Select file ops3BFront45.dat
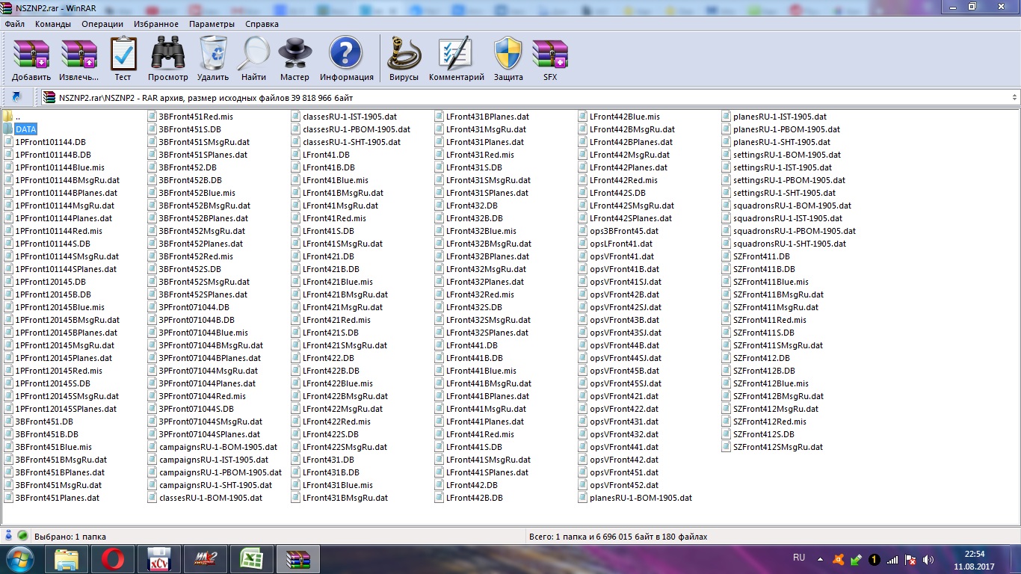The width and height of the screenshot is (1021, 574). pyautogui.click(x=619, y=231)
